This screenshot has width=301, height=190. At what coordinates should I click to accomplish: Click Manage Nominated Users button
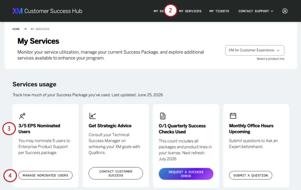(45, 175)
